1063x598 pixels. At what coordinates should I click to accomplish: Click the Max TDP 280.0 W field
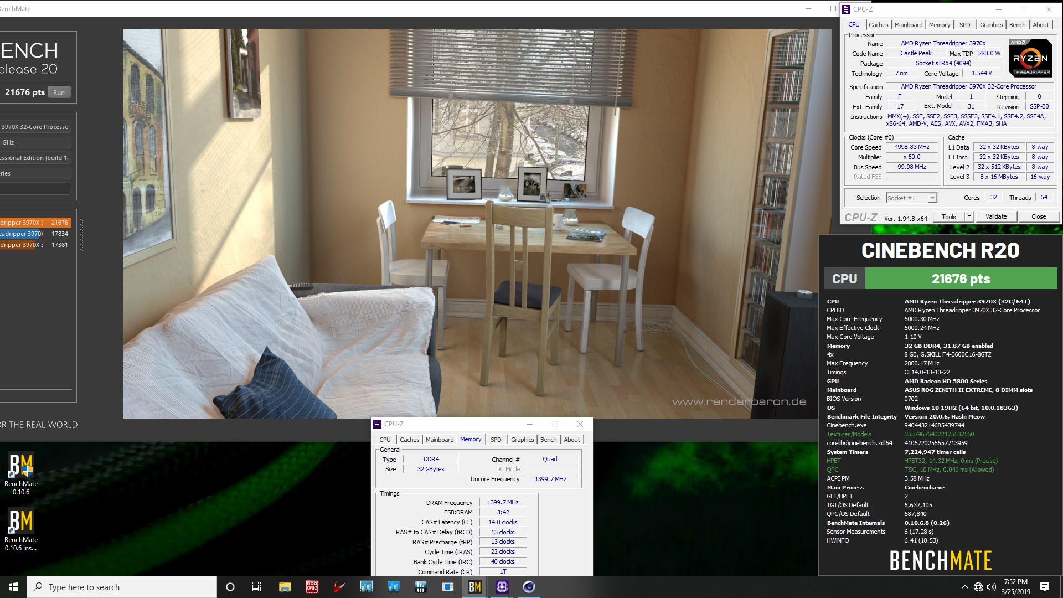pyautogui.click(x=989, y=54)
